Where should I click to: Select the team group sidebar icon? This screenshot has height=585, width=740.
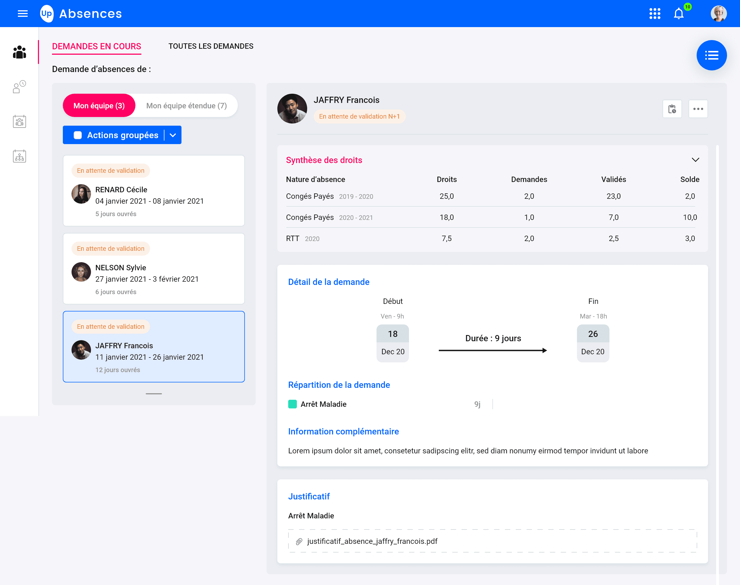click(20, 52)
